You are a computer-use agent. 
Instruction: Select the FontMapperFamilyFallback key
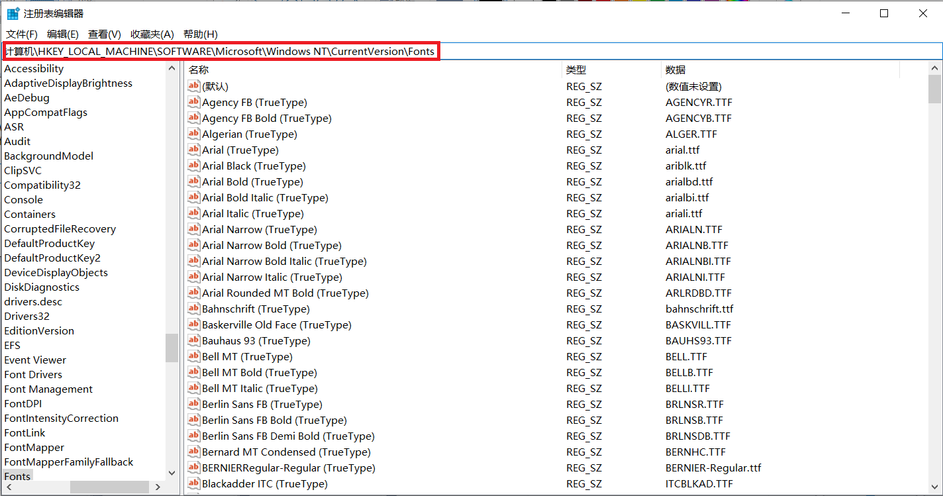click(x=69, y=462)
